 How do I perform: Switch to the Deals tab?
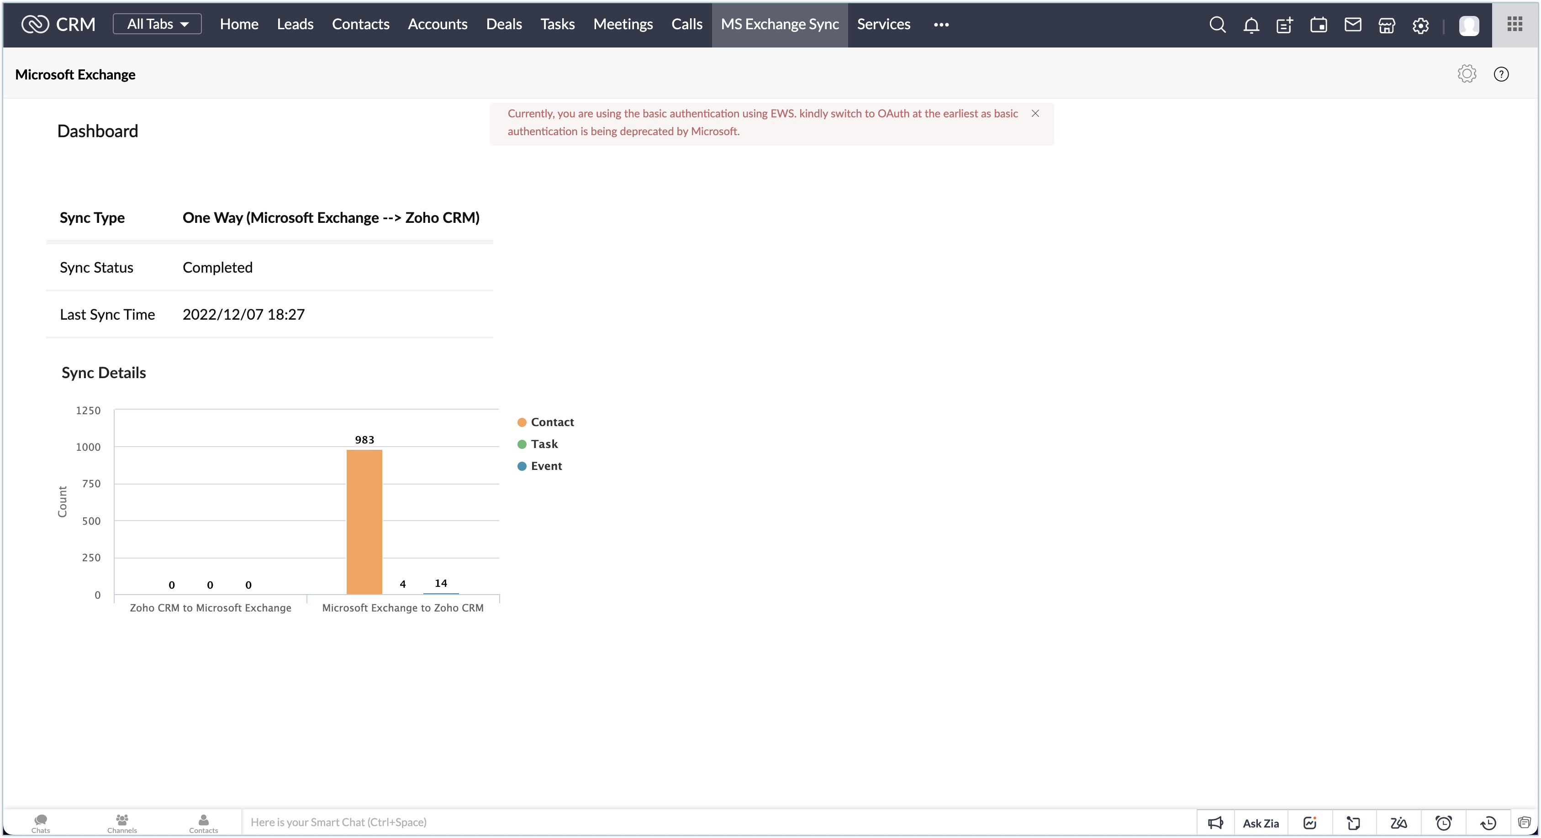point(504,25)
